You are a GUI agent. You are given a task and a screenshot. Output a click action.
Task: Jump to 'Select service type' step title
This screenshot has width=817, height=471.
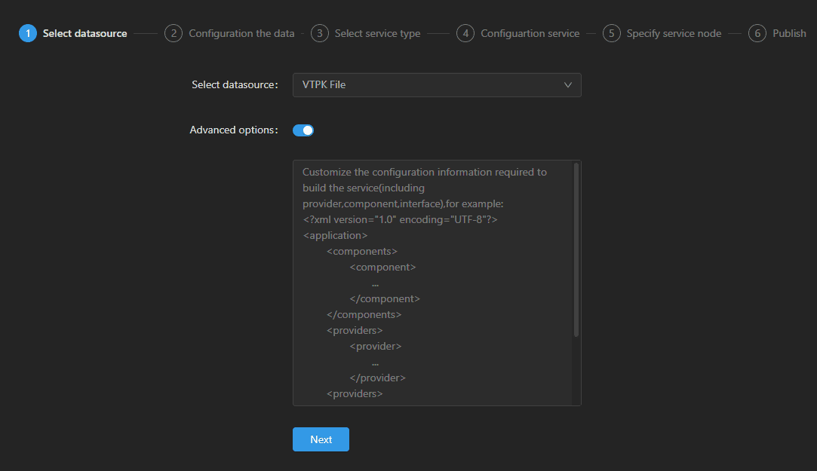(377, 33)
